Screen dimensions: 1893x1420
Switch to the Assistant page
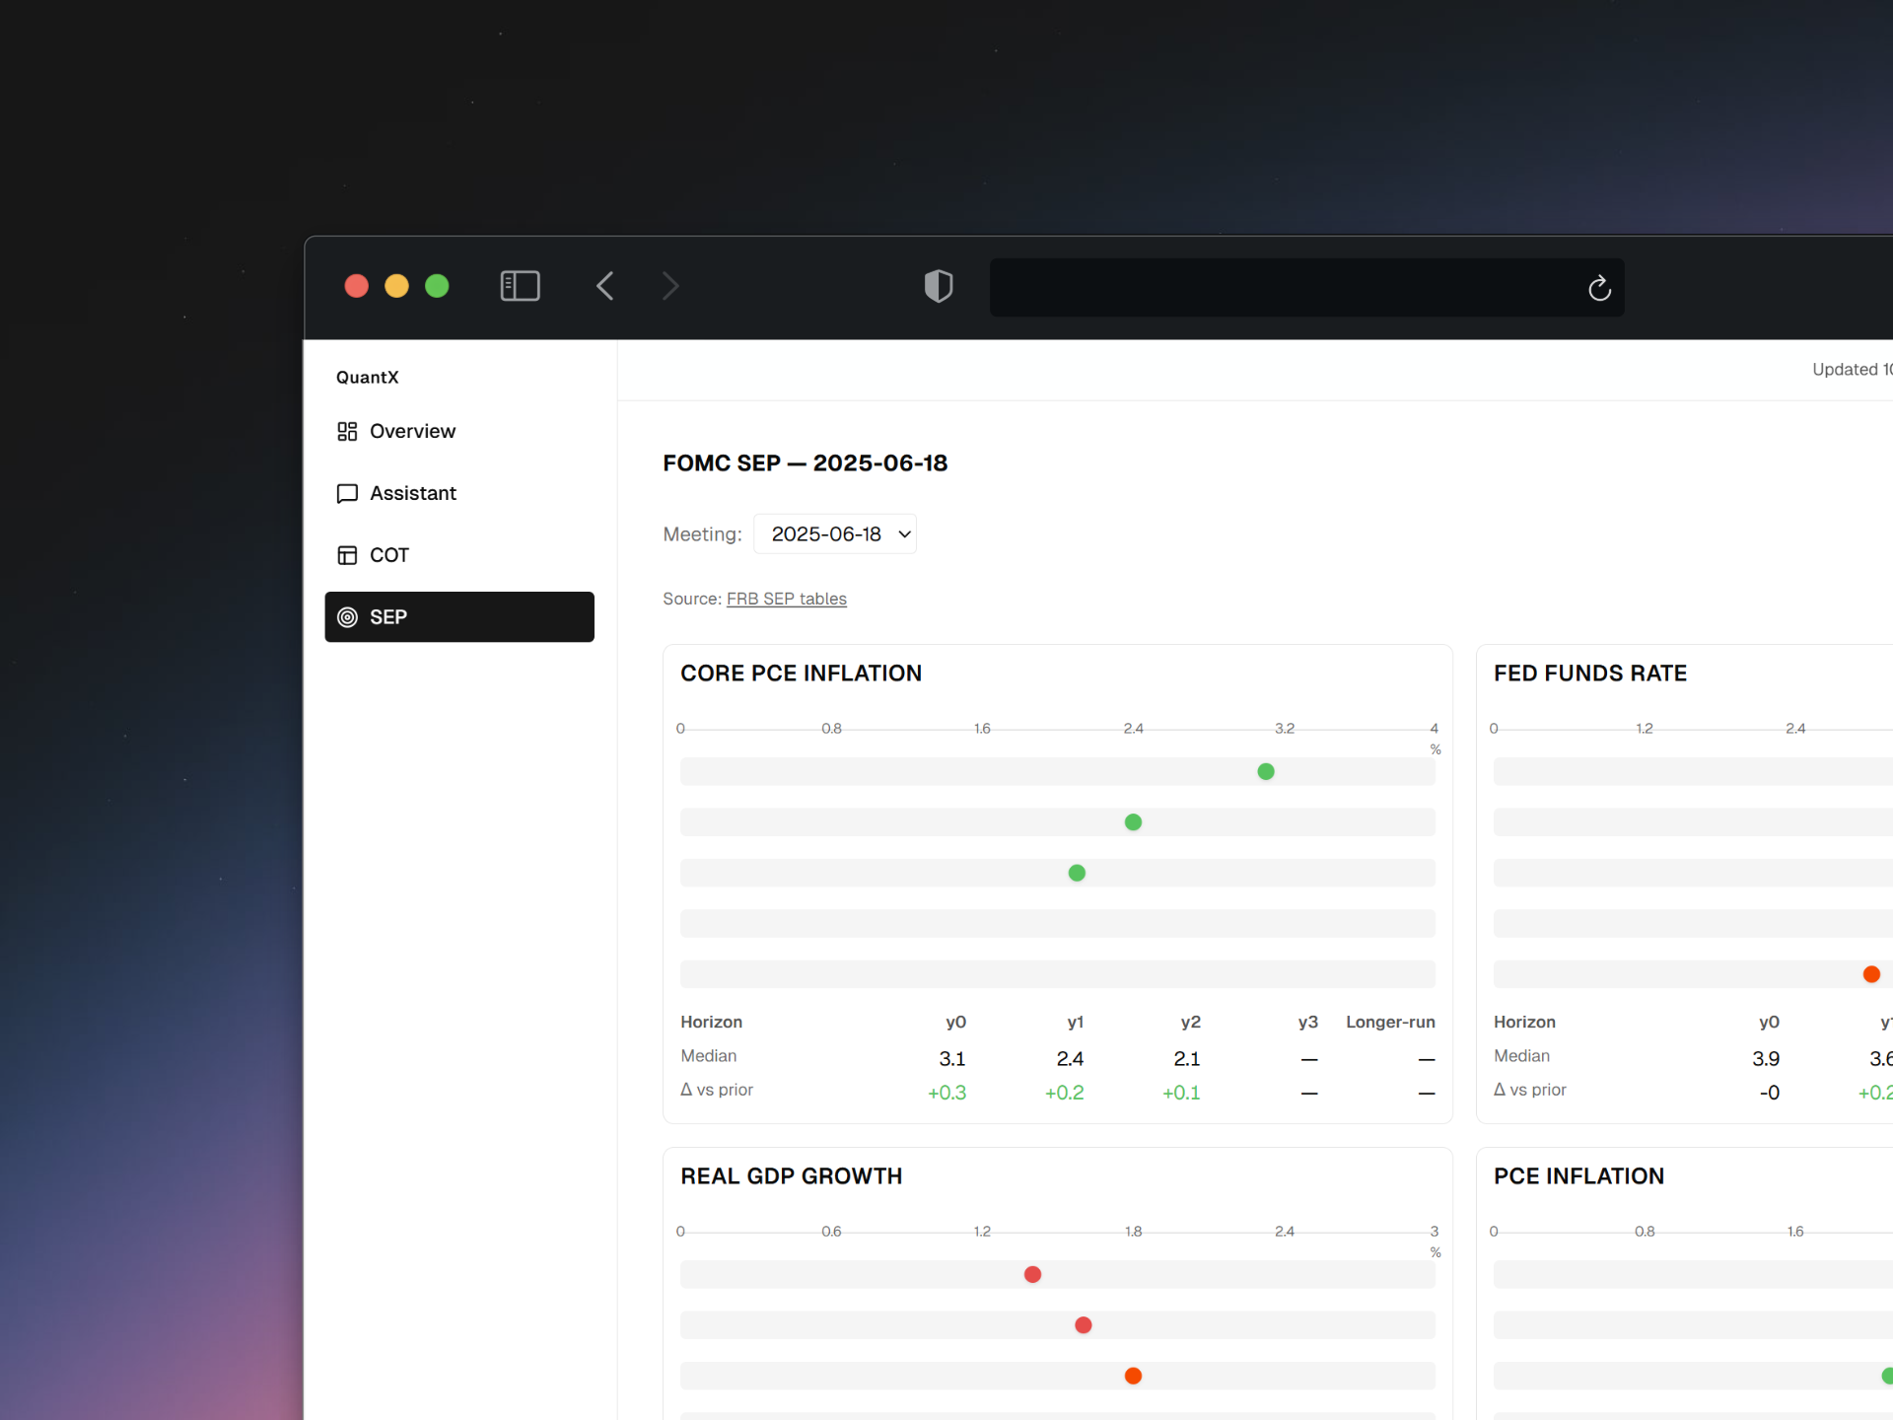(412, 493)
